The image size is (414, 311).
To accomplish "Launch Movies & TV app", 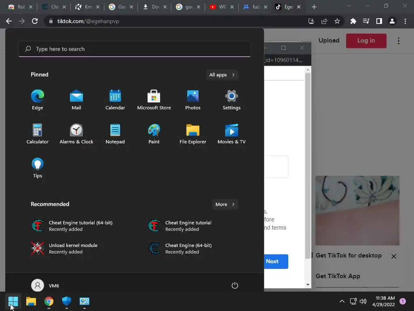I will click(232, 134).
